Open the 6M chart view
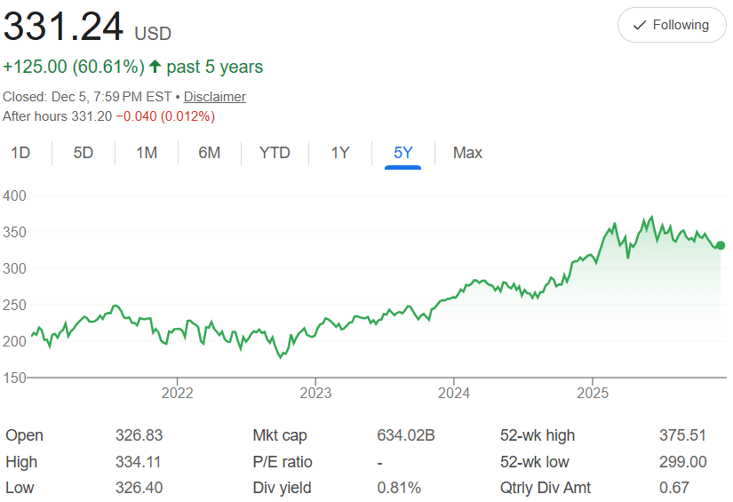The image size is (733, 502). [x=210, y=153]
